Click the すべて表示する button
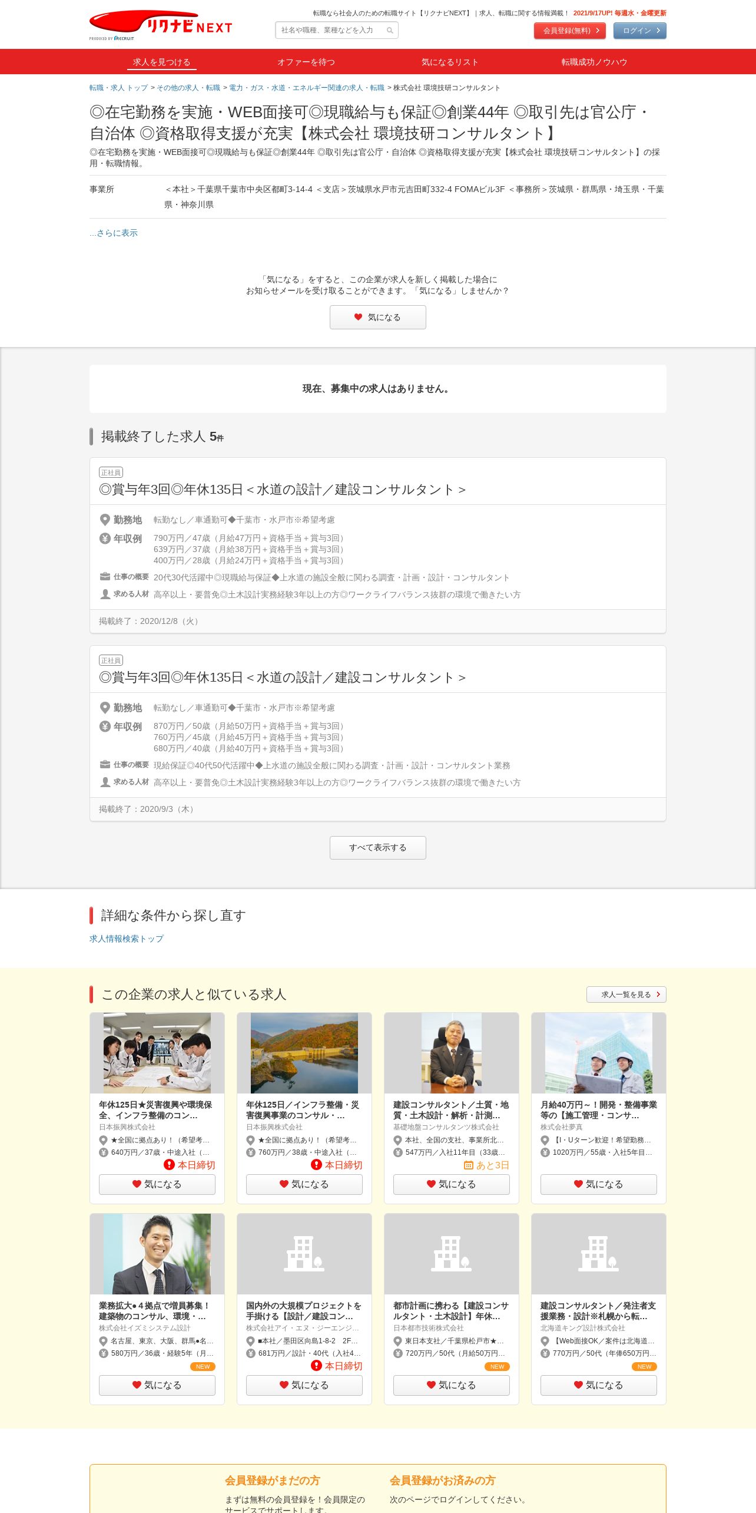 pyautogui.click(x=378, y=847)
